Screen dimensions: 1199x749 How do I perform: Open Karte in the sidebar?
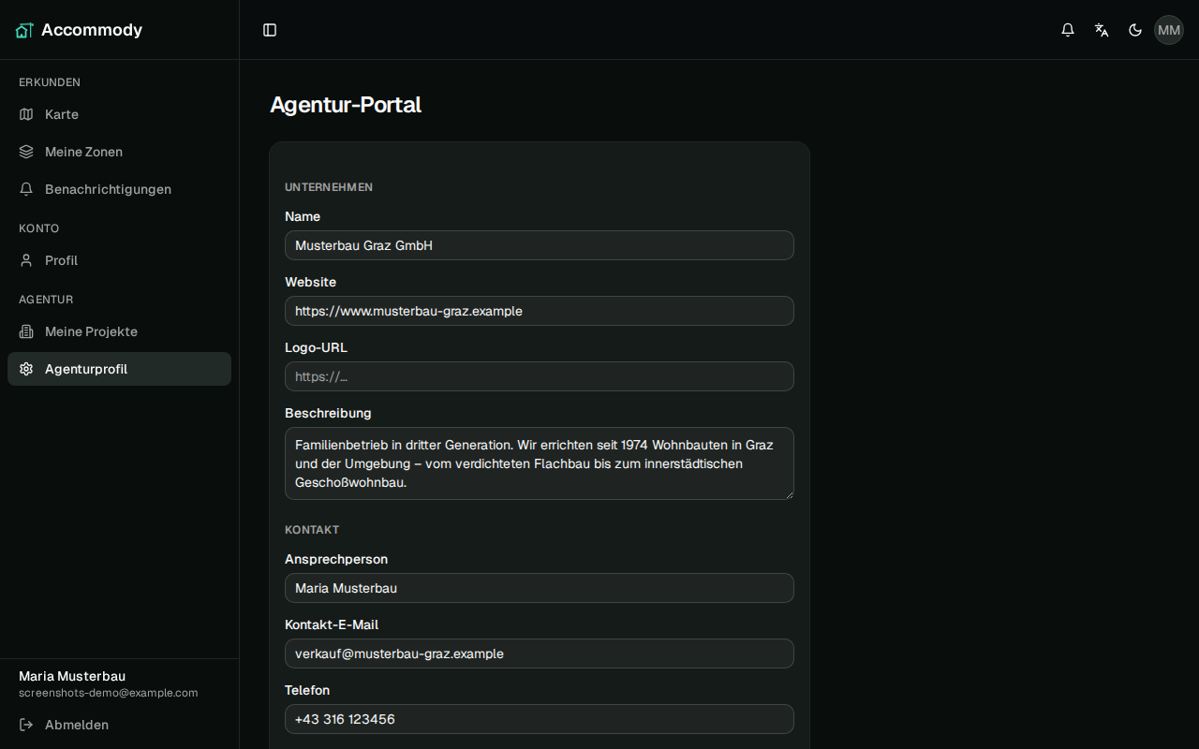[119, 114]
